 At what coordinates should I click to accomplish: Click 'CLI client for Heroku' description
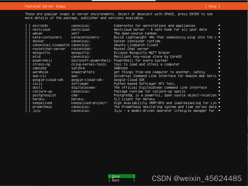(x=134, y=99)
